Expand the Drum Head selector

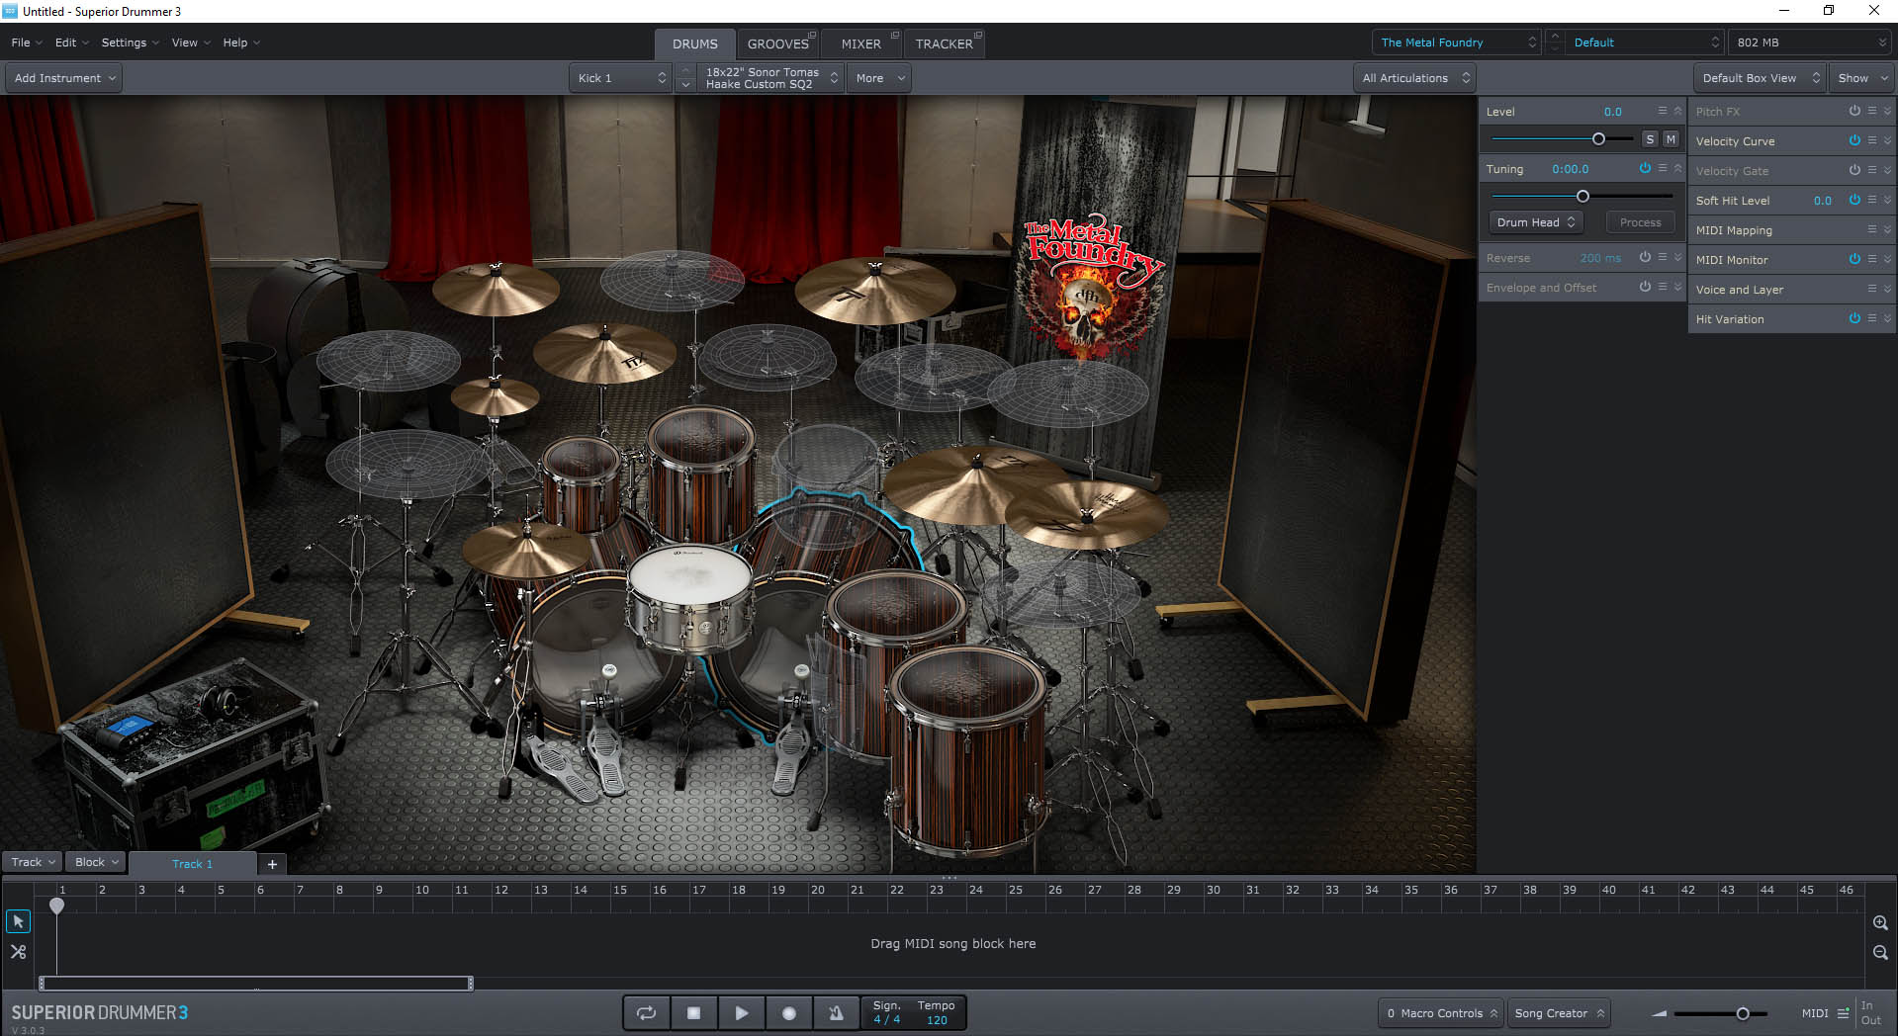pyautogui.click(x=1535, y=222)
